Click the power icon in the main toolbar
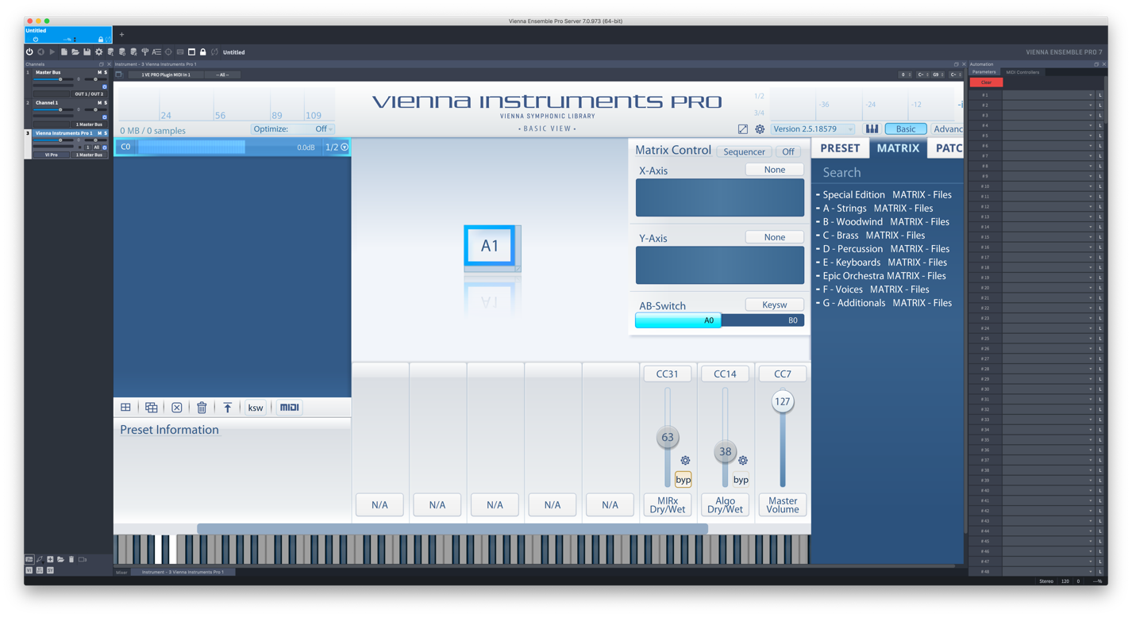The image size is (1132, 617). pos(30,52)
